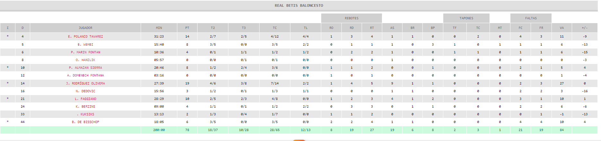Open player P. MARIN FONTAN
The image size is (601, 141).
[85, 52]
